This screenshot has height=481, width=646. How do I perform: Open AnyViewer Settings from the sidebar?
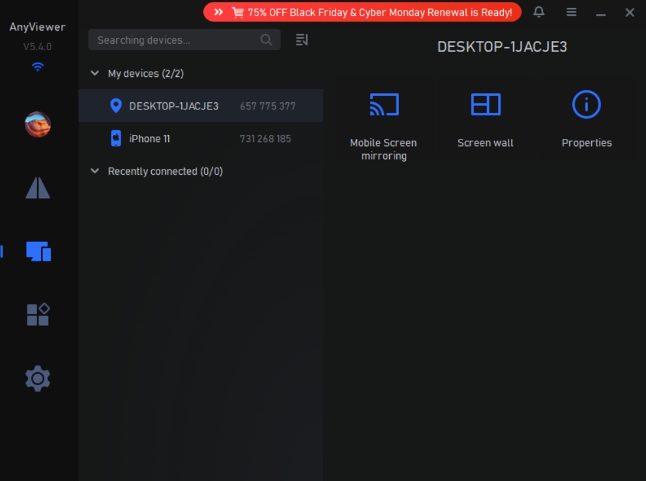tap(37, 379)
